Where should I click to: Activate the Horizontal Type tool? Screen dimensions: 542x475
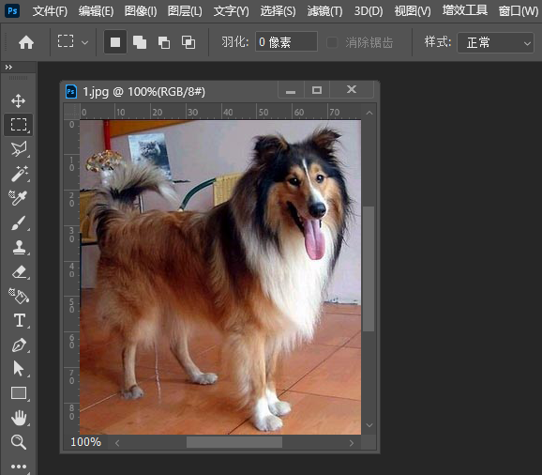point(20,320)
